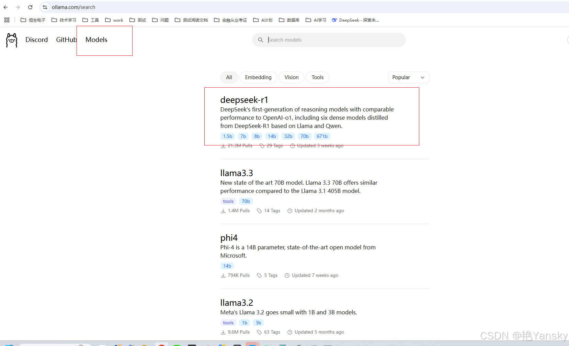This screenshot has height=346, width=569.
Task: Open the 技术学习 bookmark folder
Action: [64, 20]
